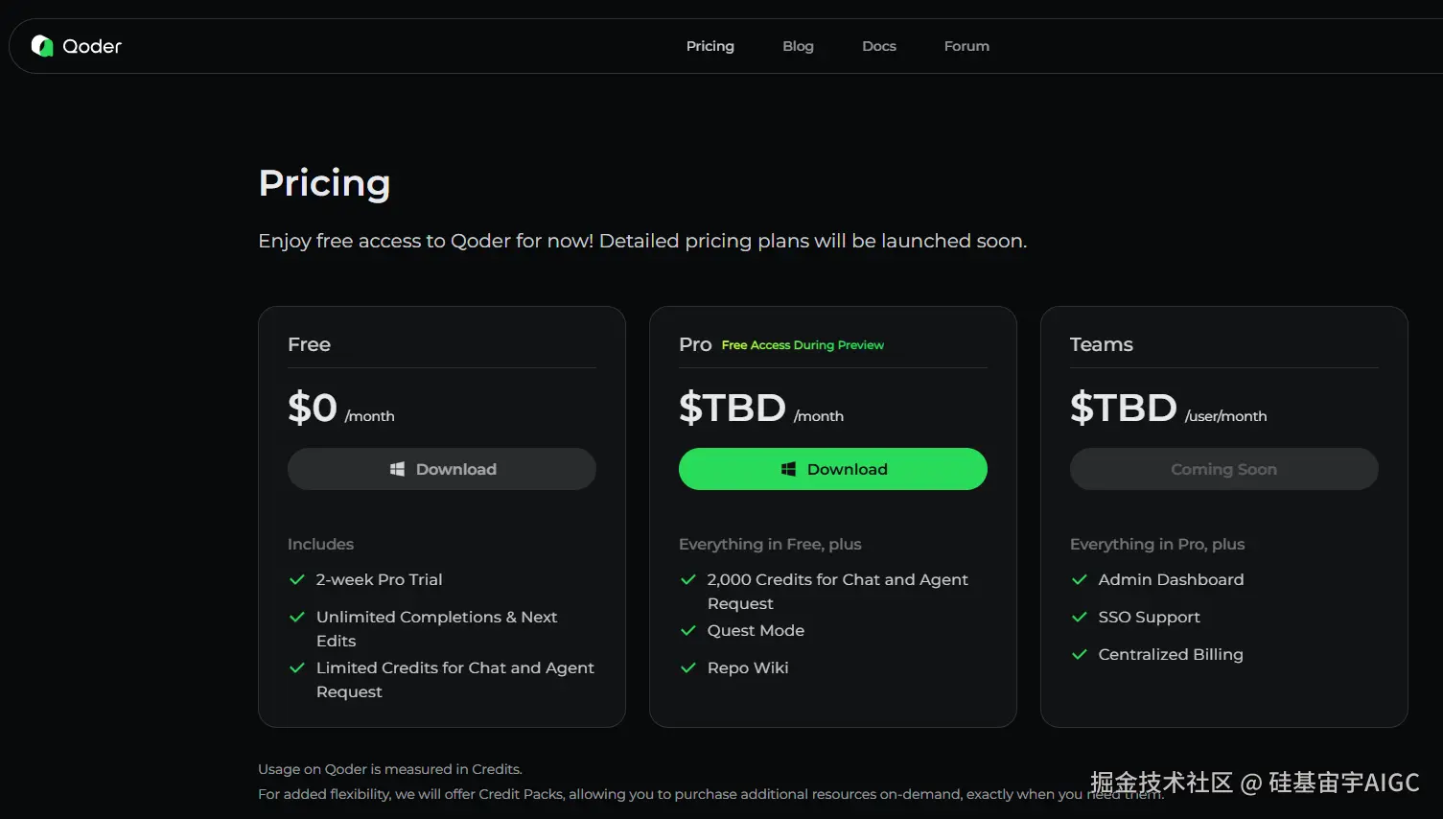
Task: Click checkmark beside Centralized Billing
Action: [x=1079, y=654]
